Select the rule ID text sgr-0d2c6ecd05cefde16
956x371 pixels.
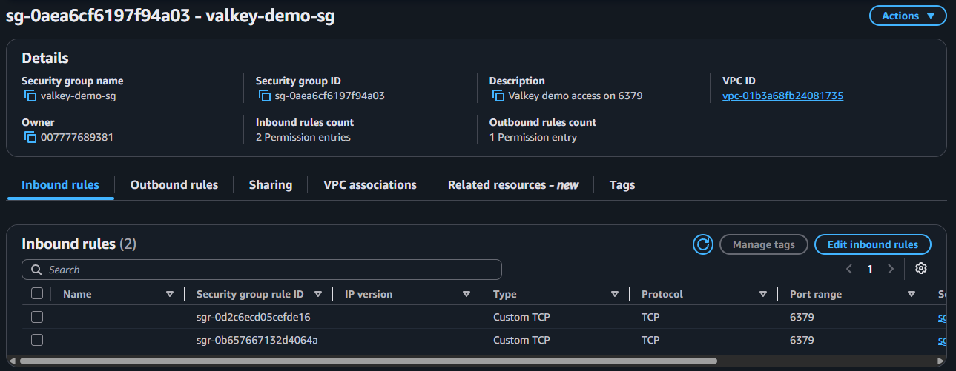253,317
